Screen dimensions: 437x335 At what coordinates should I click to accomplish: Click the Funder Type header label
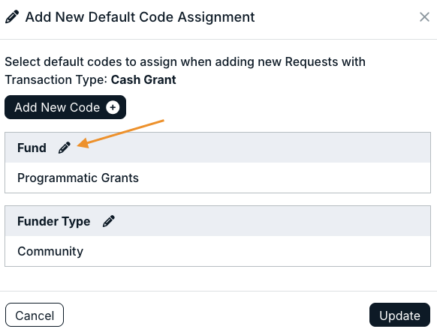click(54, 221)
